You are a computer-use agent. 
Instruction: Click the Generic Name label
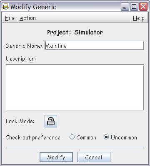24,46
